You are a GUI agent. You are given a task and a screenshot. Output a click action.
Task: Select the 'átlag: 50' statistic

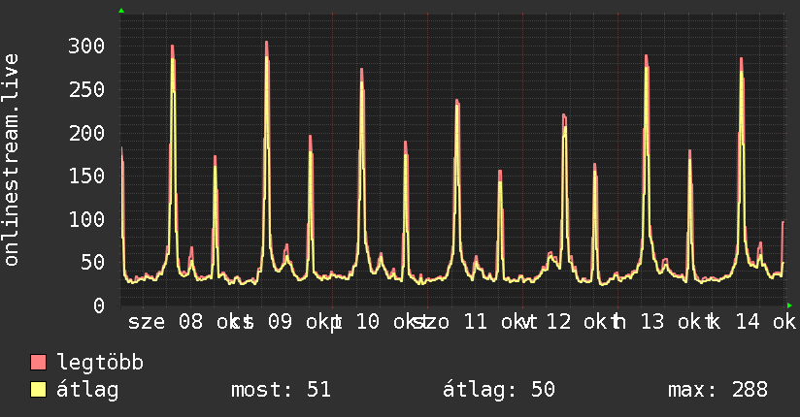(498, 390)
